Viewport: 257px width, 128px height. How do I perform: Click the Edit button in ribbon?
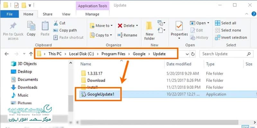(197, 30)
